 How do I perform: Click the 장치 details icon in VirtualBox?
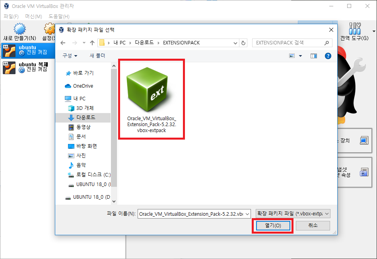click(x=364, y=140)
